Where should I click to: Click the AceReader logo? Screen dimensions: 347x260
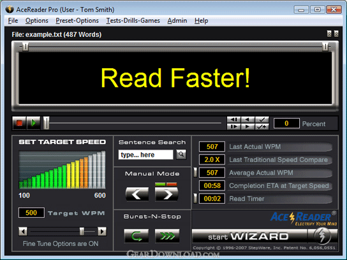pos(304,219)
